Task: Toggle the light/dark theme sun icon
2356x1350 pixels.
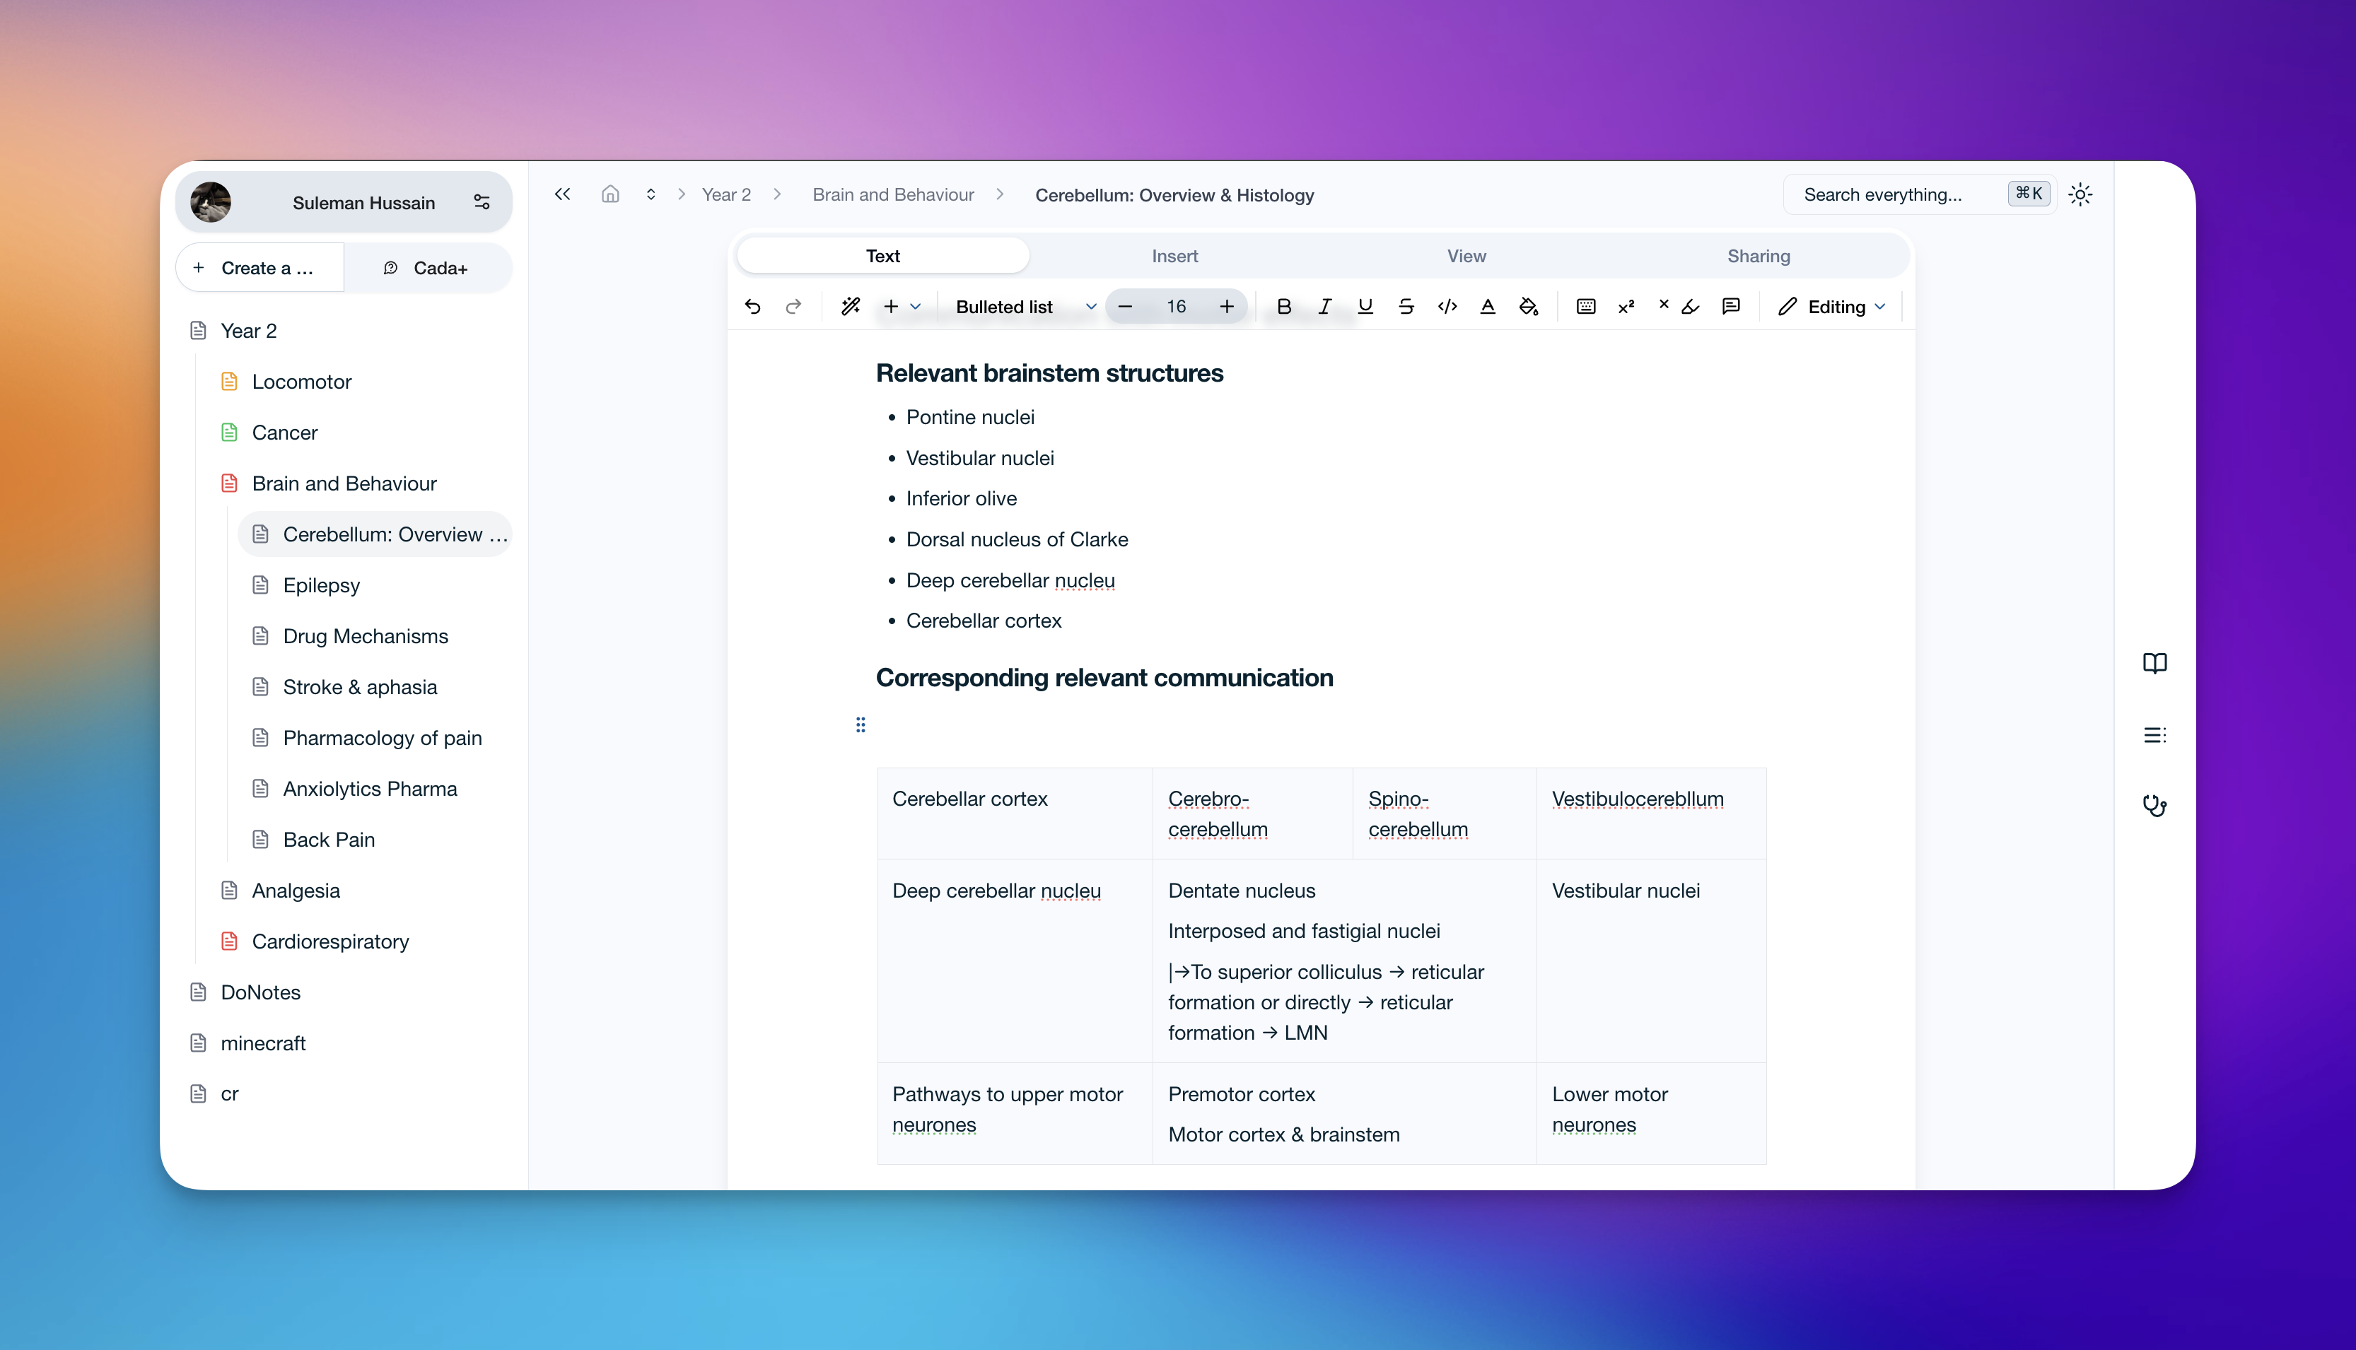Action: coord(2080,194)
